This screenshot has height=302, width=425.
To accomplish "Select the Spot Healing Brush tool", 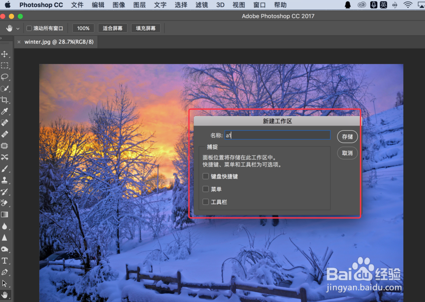I will coord(6,123).
